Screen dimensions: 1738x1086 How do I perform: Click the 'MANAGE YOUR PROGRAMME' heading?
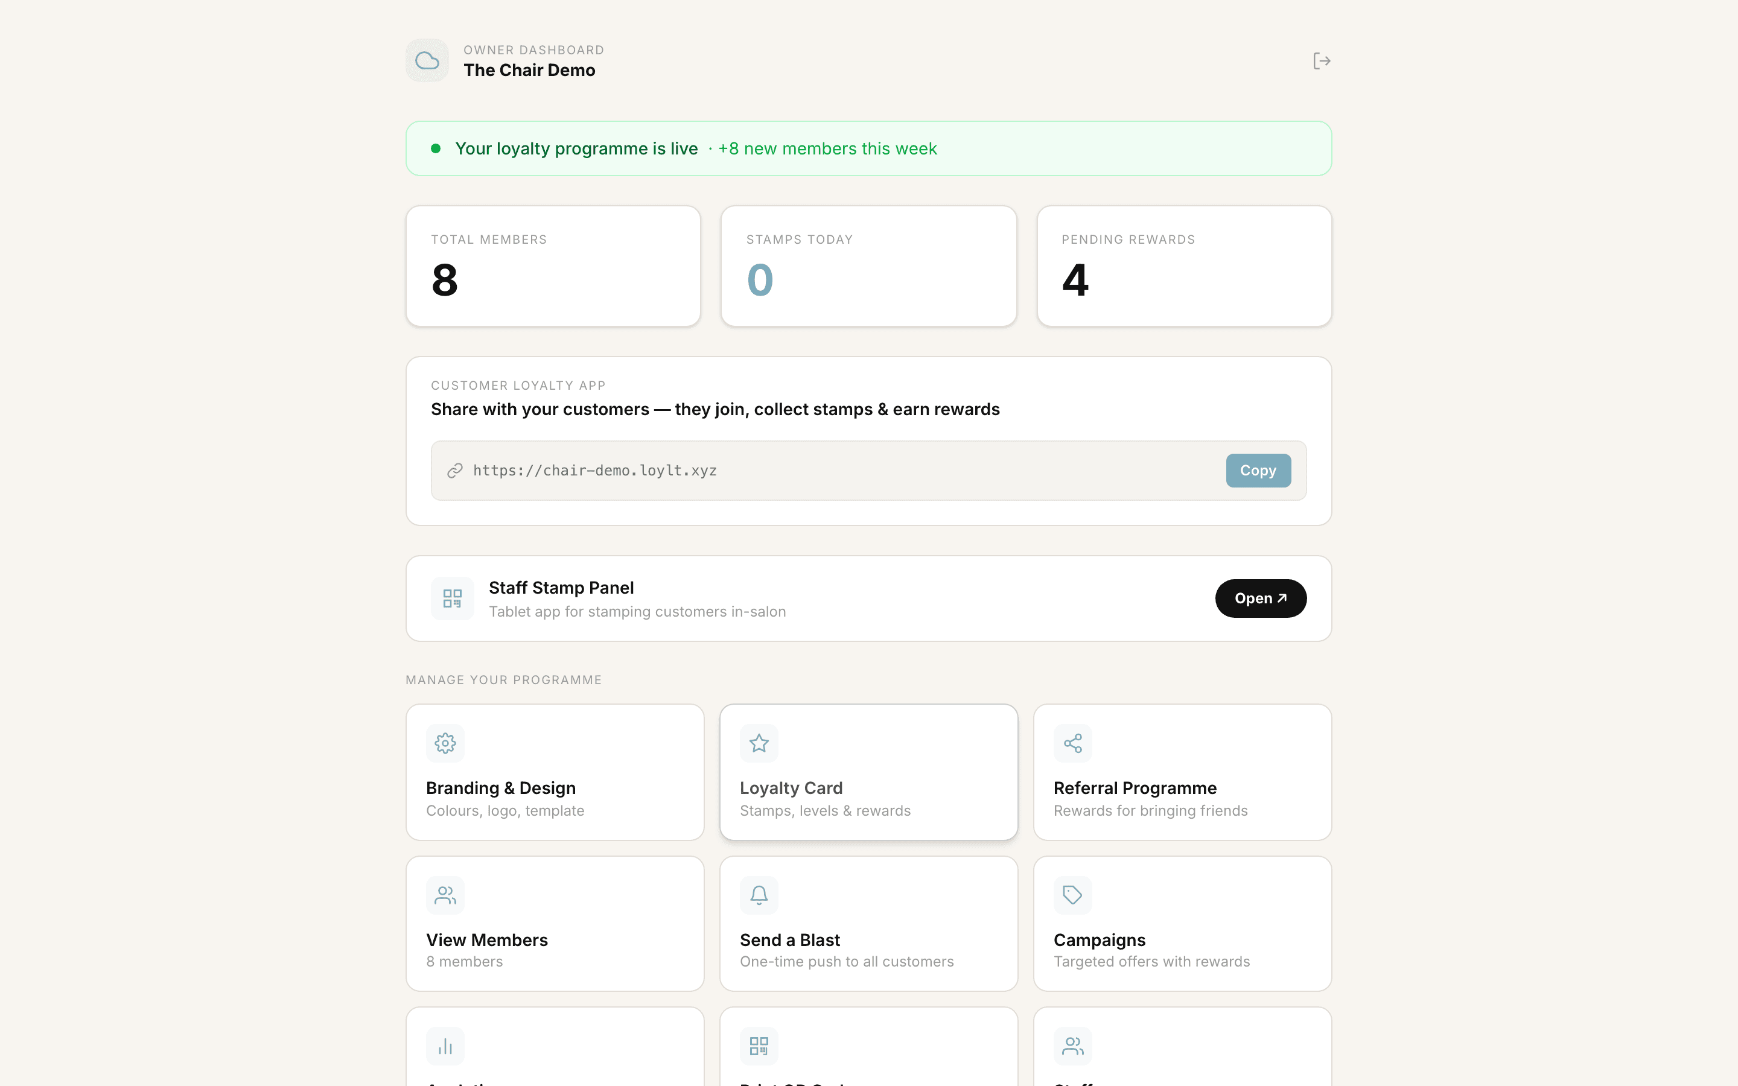[x=503, y=680]
